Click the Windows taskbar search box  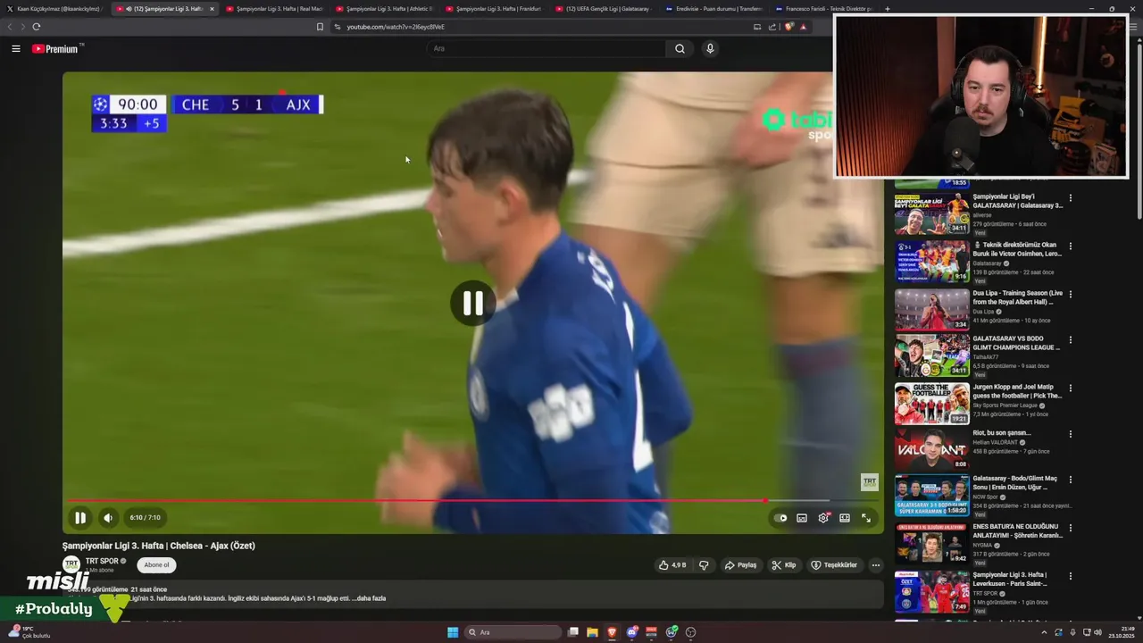(514, 632)
